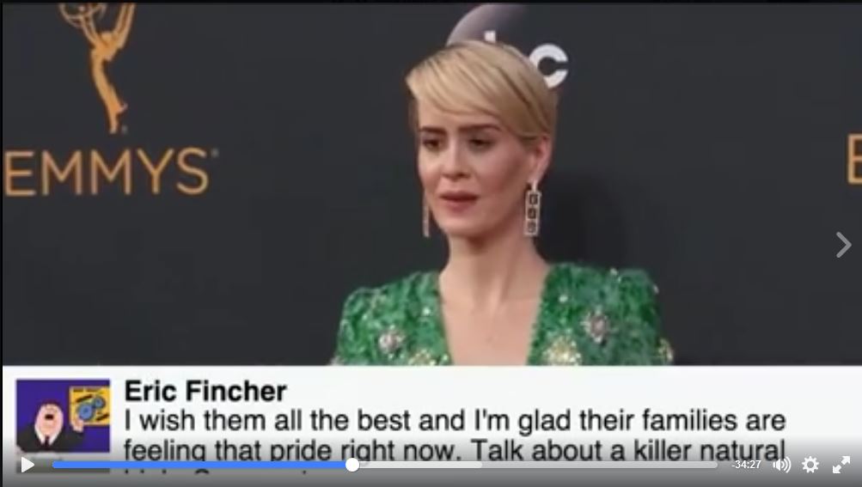The width and height of the screenshot is (862, 487).
Task: Click the EMMYS gold lettering
Action: click(107, 172)
